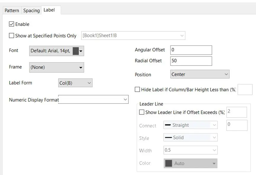
Task: Open the Label Form Col(B) dropdown
Action: click(75, 83)
